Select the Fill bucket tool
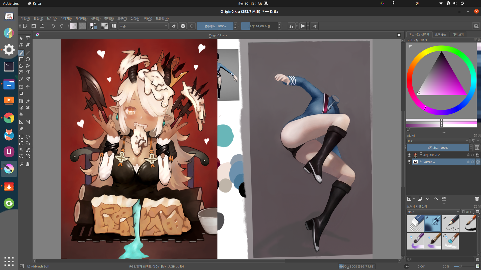The height and width of the screenshot is (270, 481). pos(21,114)
